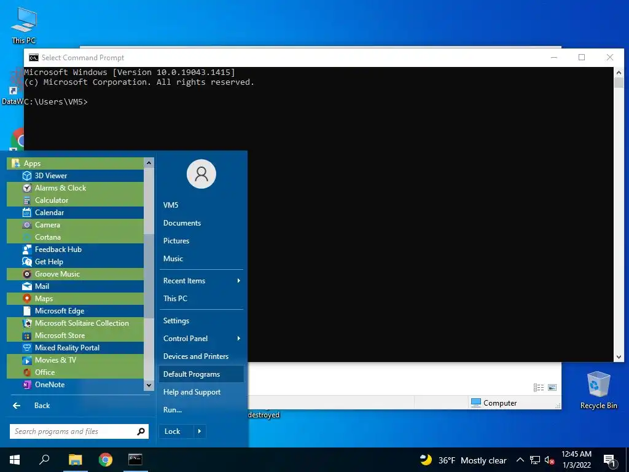The image size is (629, 472).
Task: Open clock showing 12:45 AM
Action: pyautogui.click(x=576, y=460)
